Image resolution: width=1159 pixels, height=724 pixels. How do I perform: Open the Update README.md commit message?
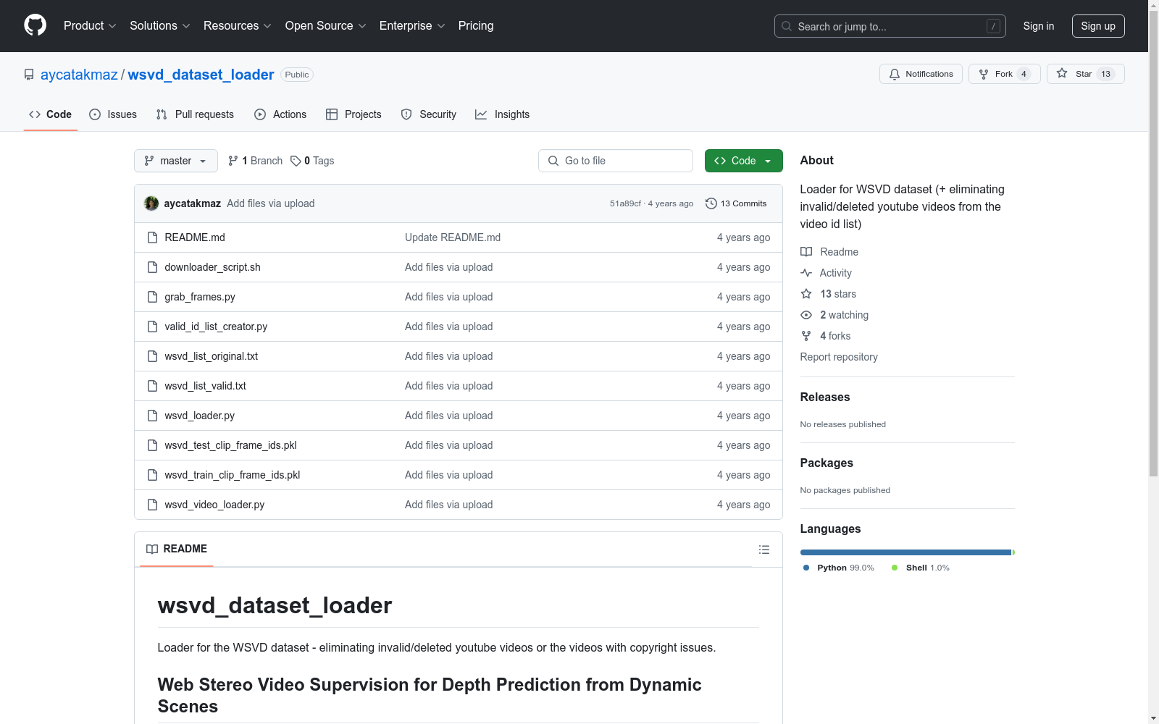tap(453, 237)
